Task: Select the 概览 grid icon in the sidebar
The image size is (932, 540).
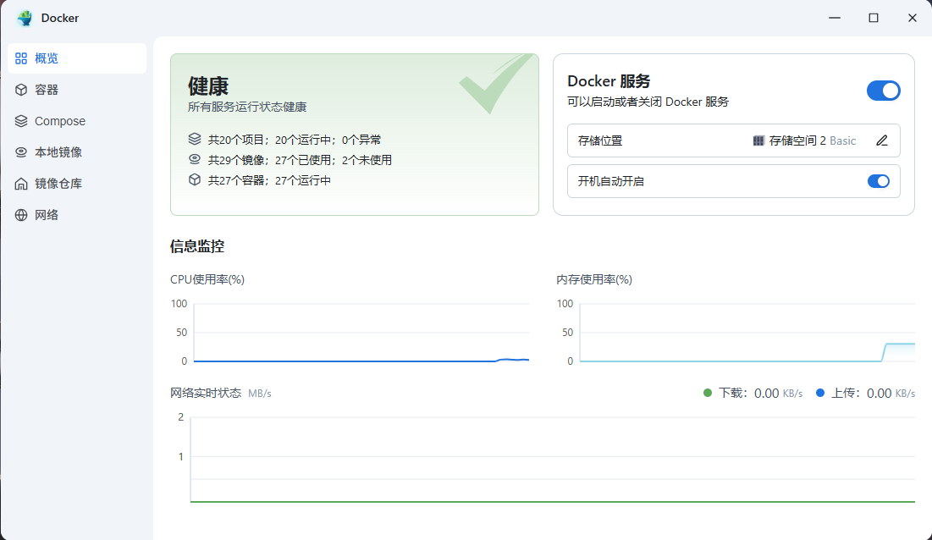Action: click(20, 58)
